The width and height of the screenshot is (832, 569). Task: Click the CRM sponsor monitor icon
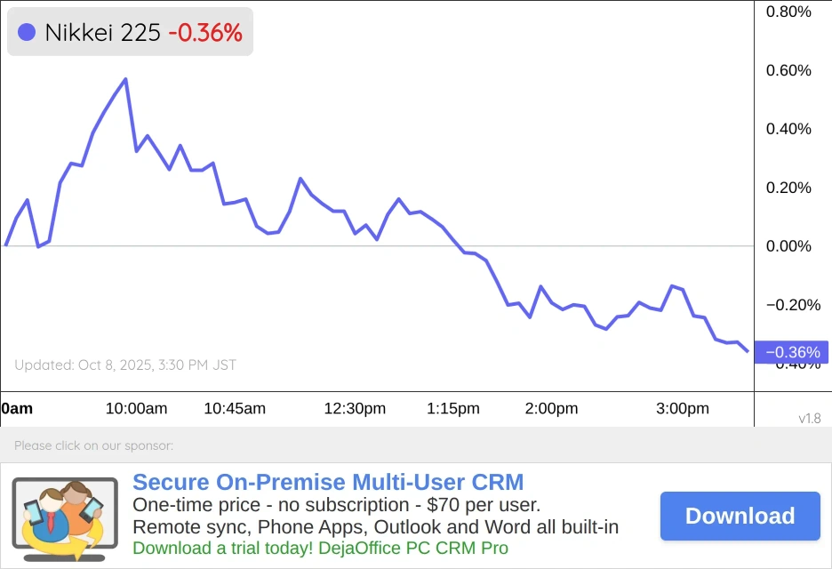click(64, 519)
